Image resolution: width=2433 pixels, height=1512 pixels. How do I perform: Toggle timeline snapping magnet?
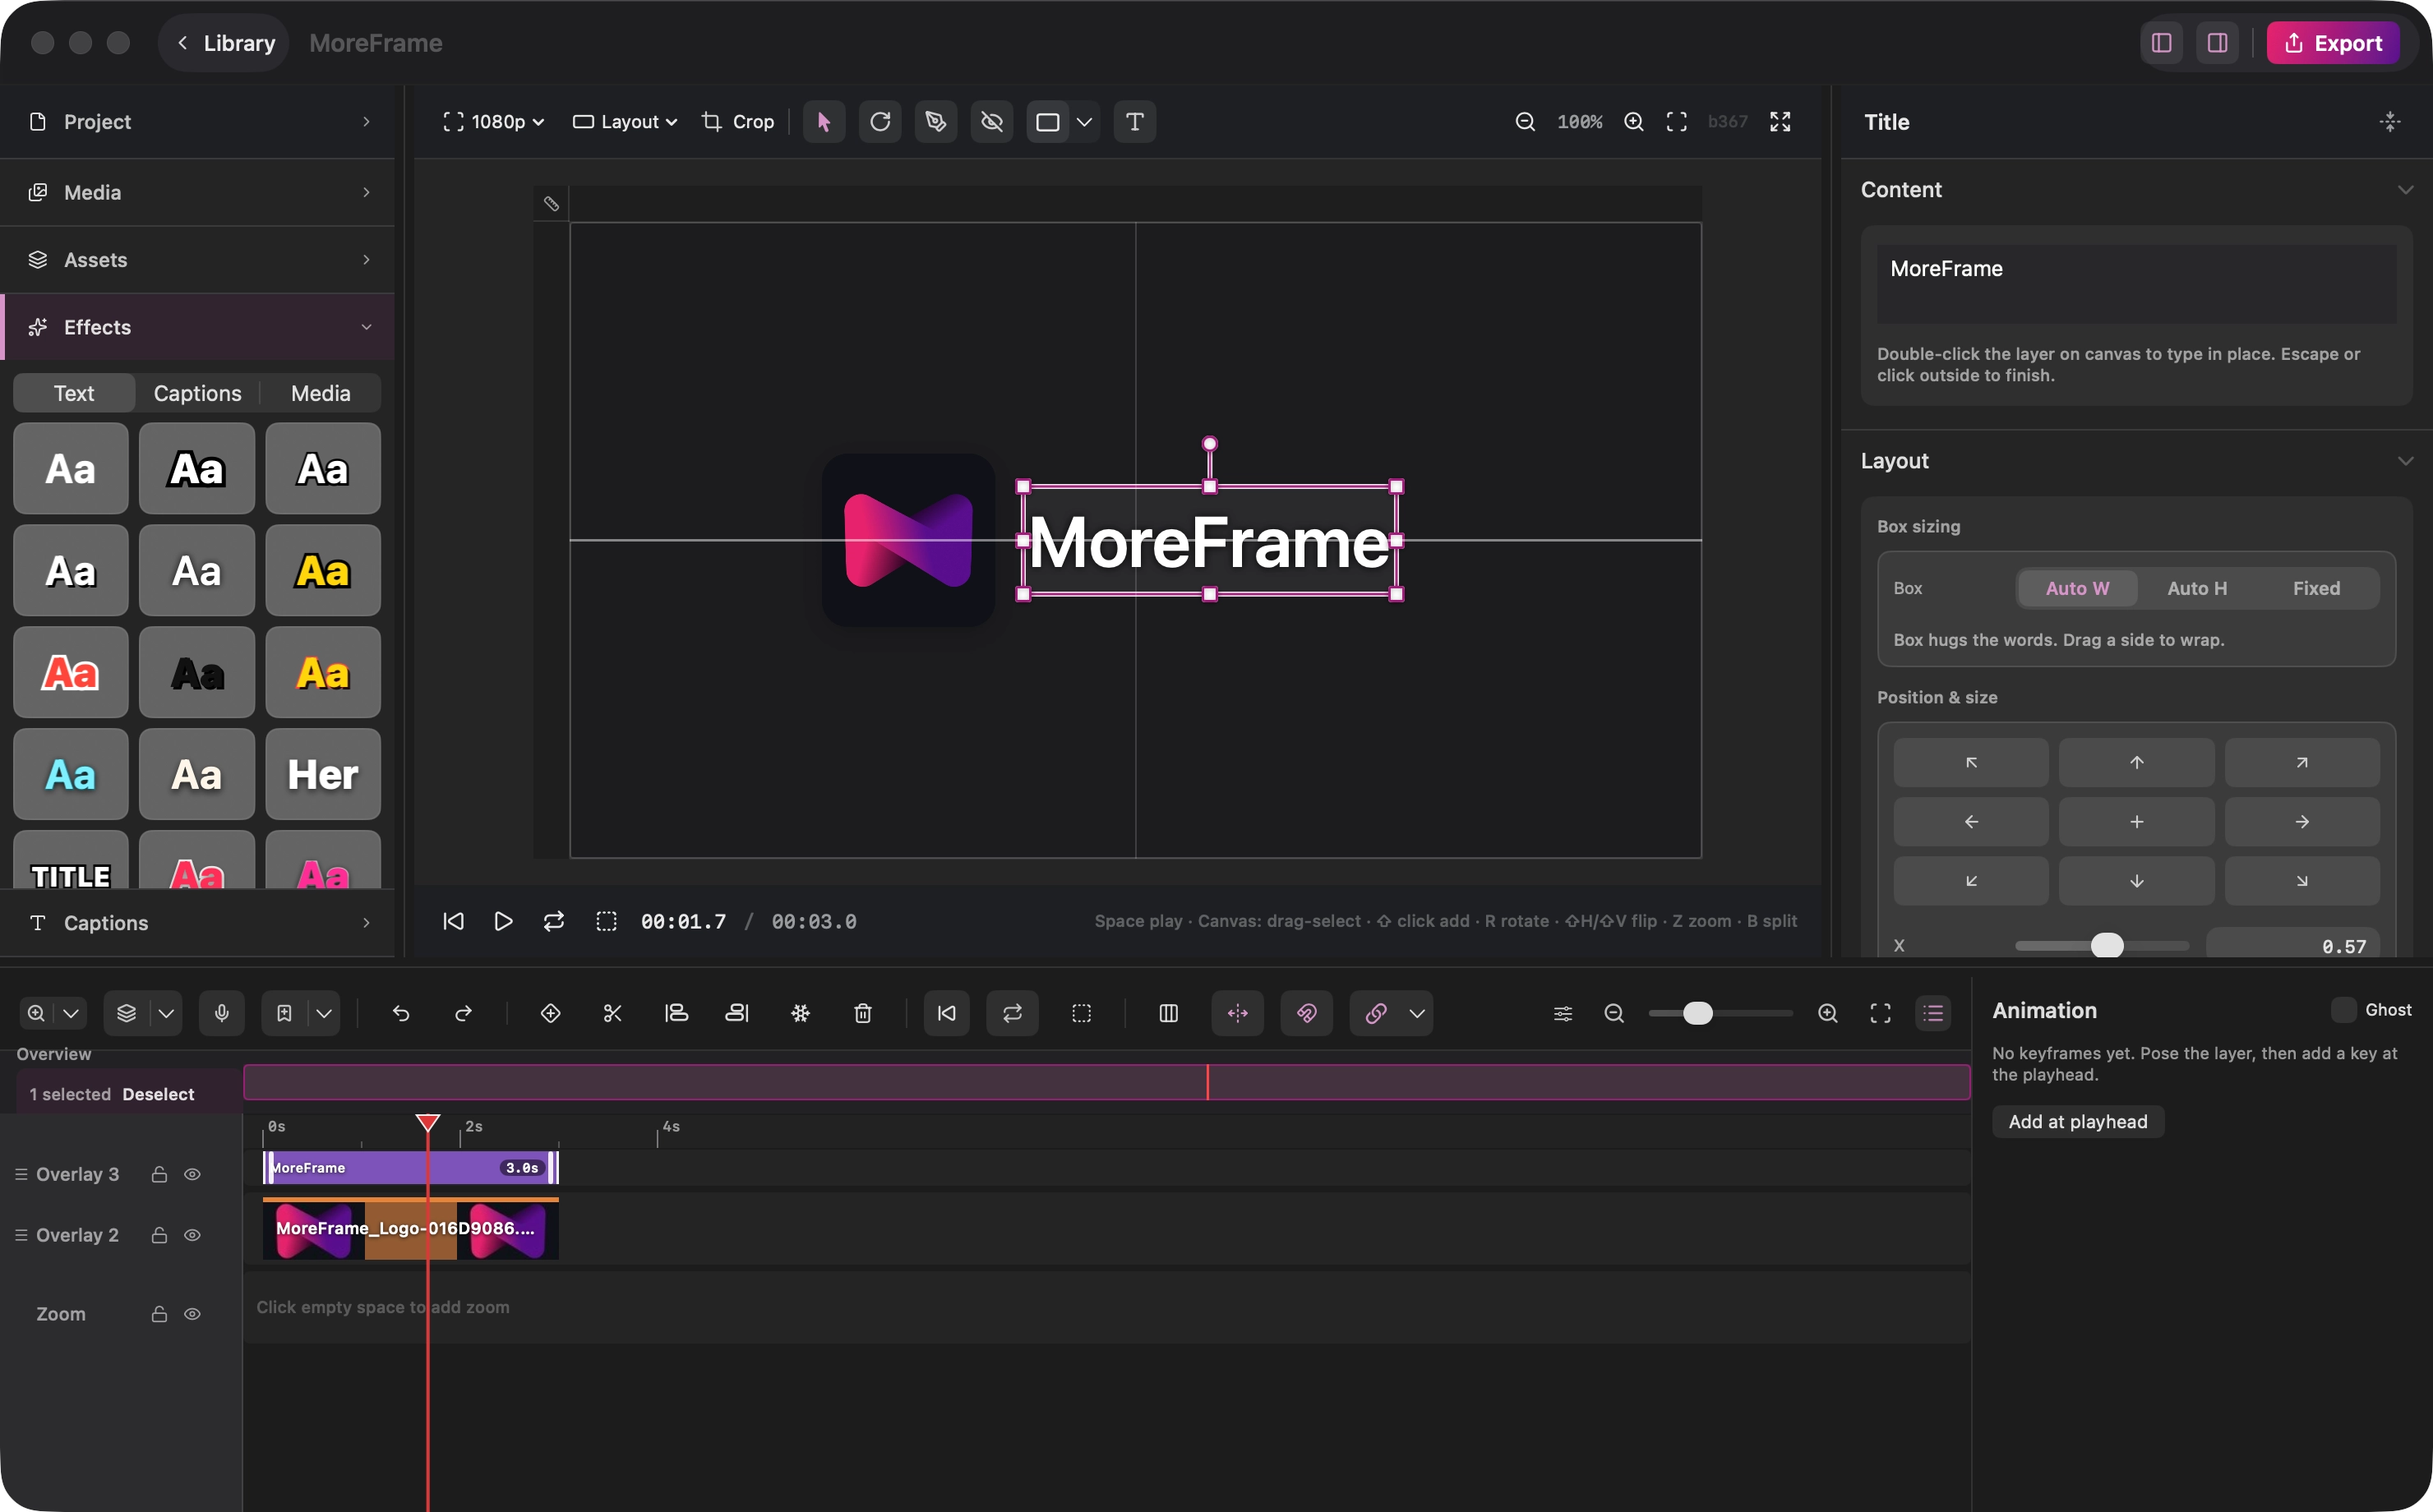[x=1307, y=1013]
